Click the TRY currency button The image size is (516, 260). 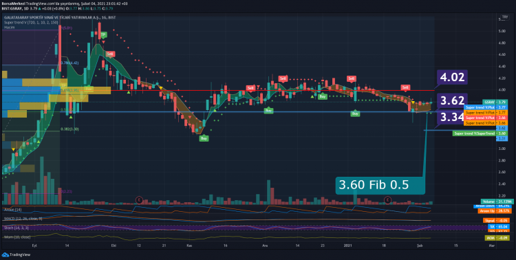tap(504, 17)
